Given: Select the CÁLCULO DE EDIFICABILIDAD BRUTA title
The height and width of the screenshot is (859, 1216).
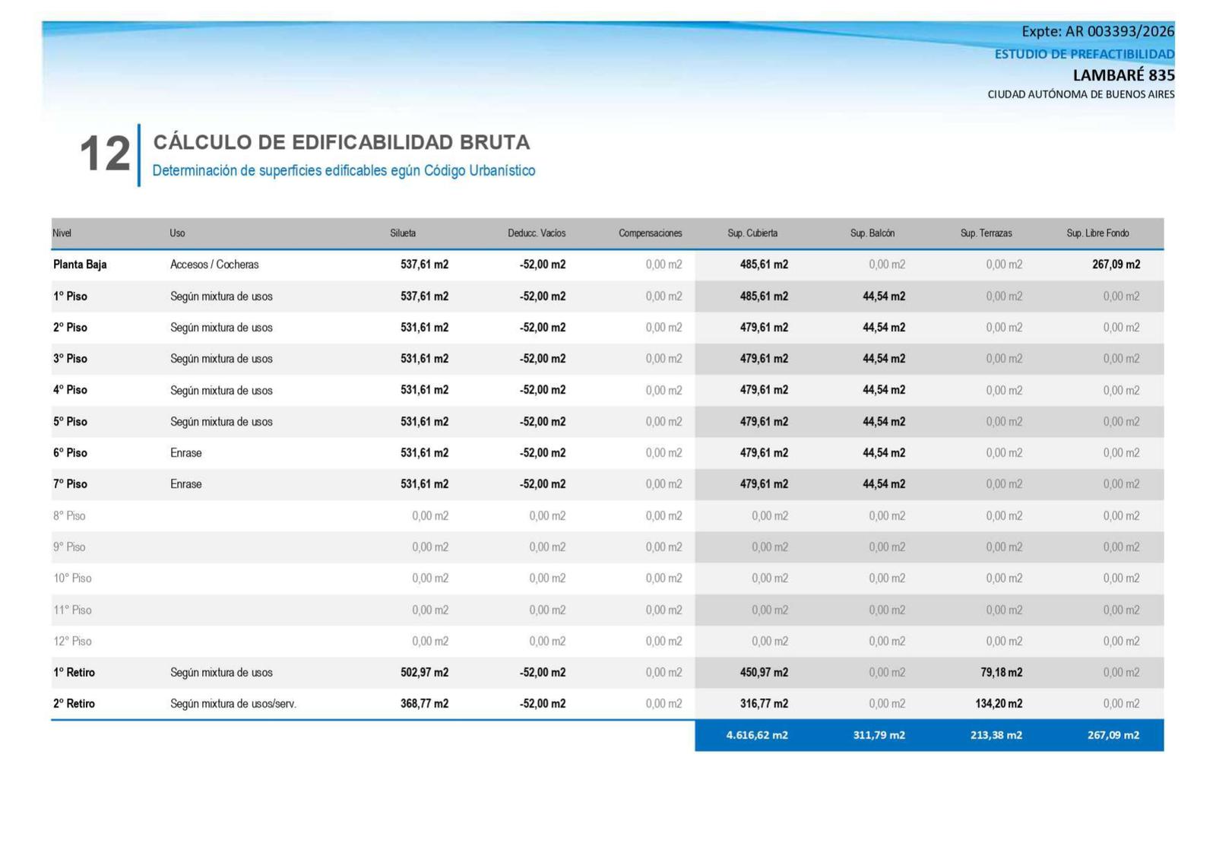Looking at the screenshot, I should point(341,142).
